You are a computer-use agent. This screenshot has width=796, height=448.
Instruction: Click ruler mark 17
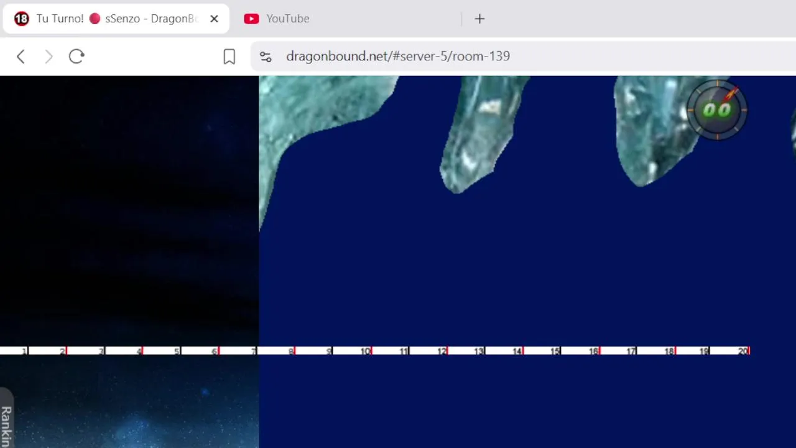point(631,351)
